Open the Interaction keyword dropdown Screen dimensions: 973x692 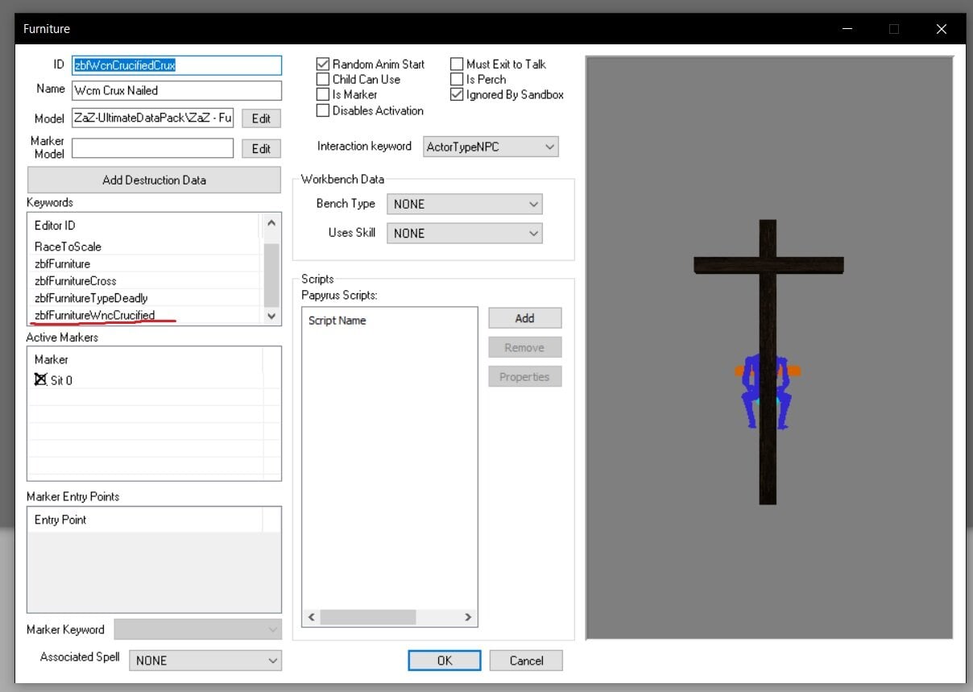coord(491,147)
